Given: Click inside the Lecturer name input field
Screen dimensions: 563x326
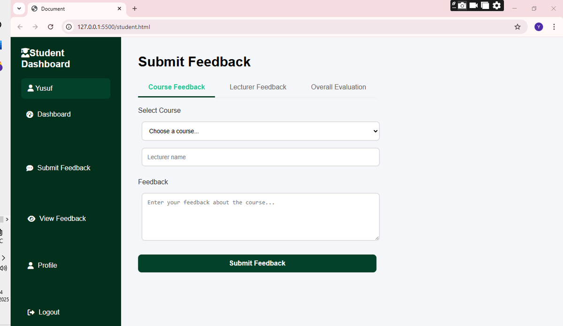Looking at the screenshot, I should pos(260,157).
